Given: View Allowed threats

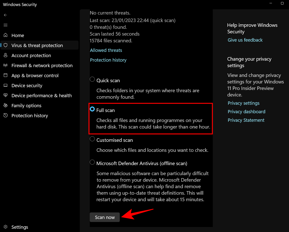Looking at the screenshot, I should pyautogui.click(x=106, y=50).
